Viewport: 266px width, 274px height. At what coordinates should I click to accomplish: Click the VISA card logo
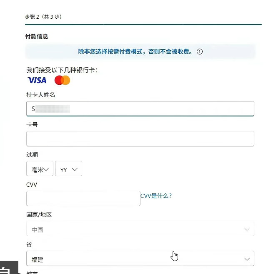tap(37, 80)
